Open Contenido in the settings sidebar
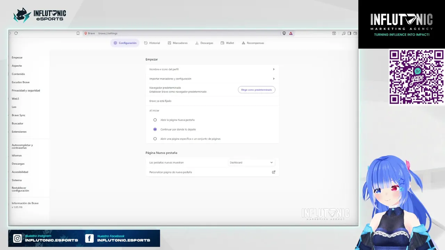 point(18,74)
